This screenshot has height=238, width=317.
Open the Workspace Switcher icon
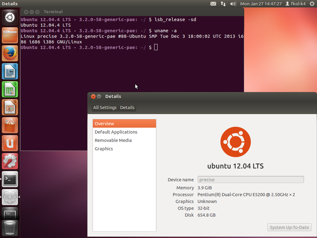[10, 213]
